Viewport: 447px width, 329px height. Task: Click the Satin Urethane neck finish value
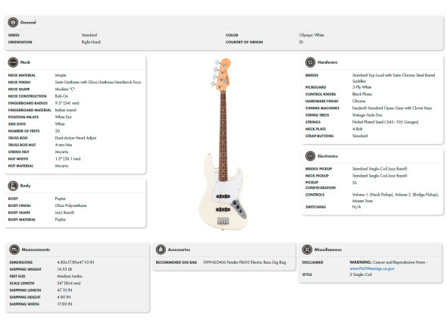coord(98,82)
